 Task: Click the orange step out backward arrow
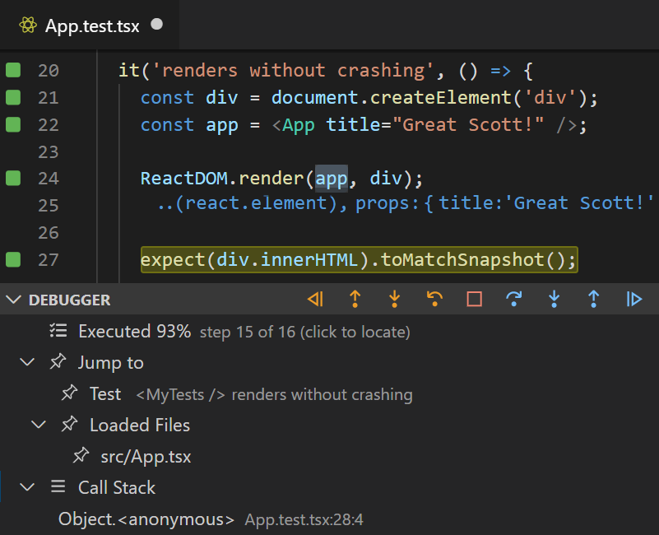355,299
